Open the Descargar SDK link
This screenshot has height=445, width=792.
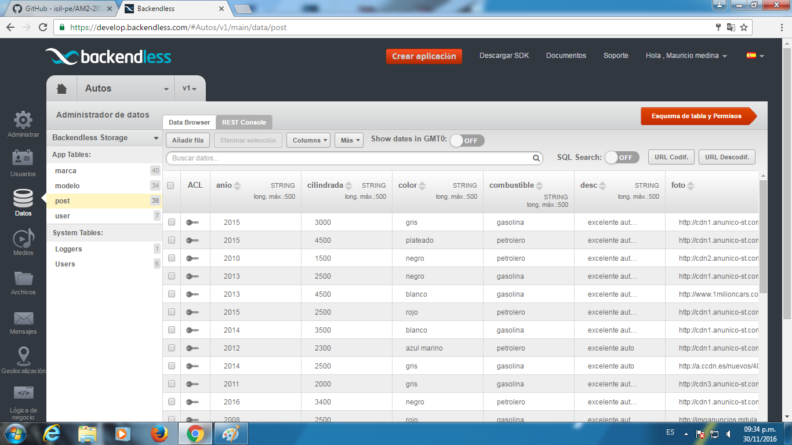504,56
